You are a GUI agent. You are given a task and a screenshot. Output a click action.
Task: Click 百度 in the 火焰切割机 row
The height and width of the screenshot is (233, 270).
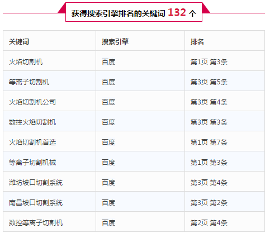108,61
